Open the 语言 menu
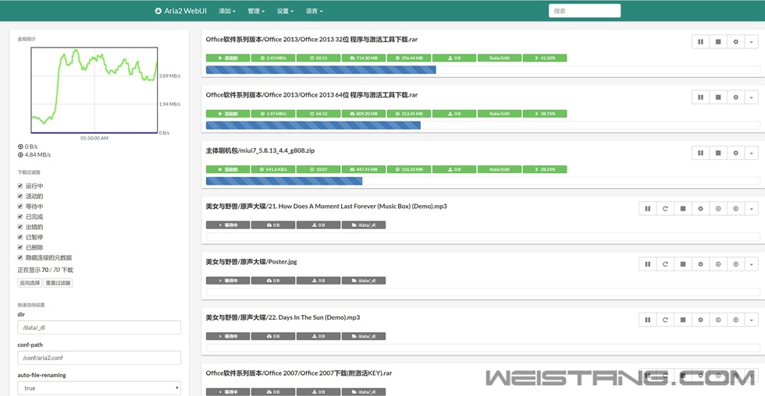The height and width of the screenshot is (396, 765). 314,11
